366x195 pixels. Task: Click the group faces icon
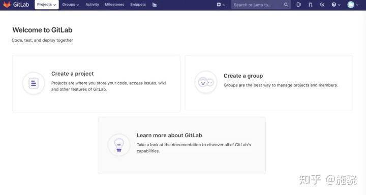(206, 82)
